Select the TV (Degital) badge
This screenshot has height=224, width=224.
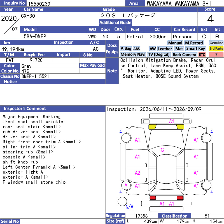pyautogui.click(x=159, y=54)
